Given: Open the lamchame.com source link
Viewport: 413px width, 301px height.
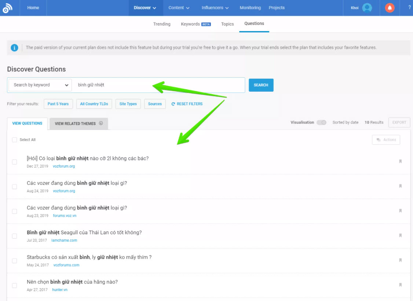Looking at the screenshot, I should (x=64, y=241).
